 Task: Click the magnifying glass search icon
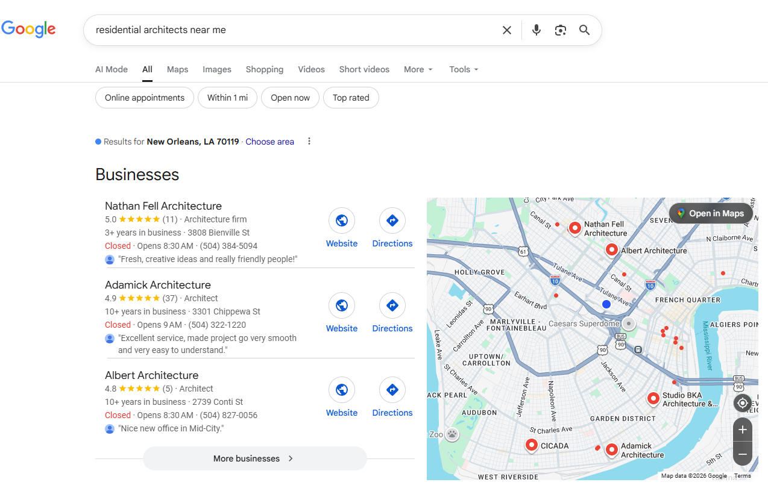584,30
